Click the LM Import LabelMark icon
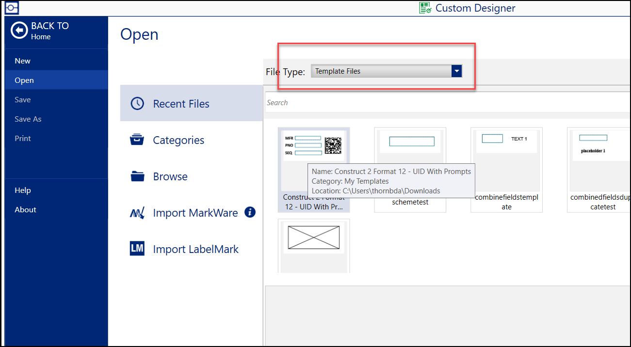Image resolution: width=631 pixels, height=347 pixels. (137, 249)
